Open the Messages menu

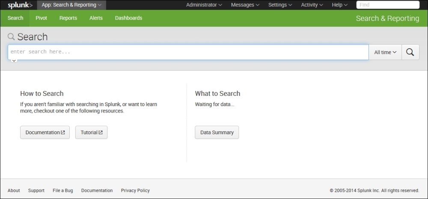(x=245, y=5)
